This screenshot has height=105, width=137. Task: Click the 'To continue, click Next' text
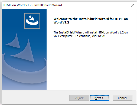[90, 36]
